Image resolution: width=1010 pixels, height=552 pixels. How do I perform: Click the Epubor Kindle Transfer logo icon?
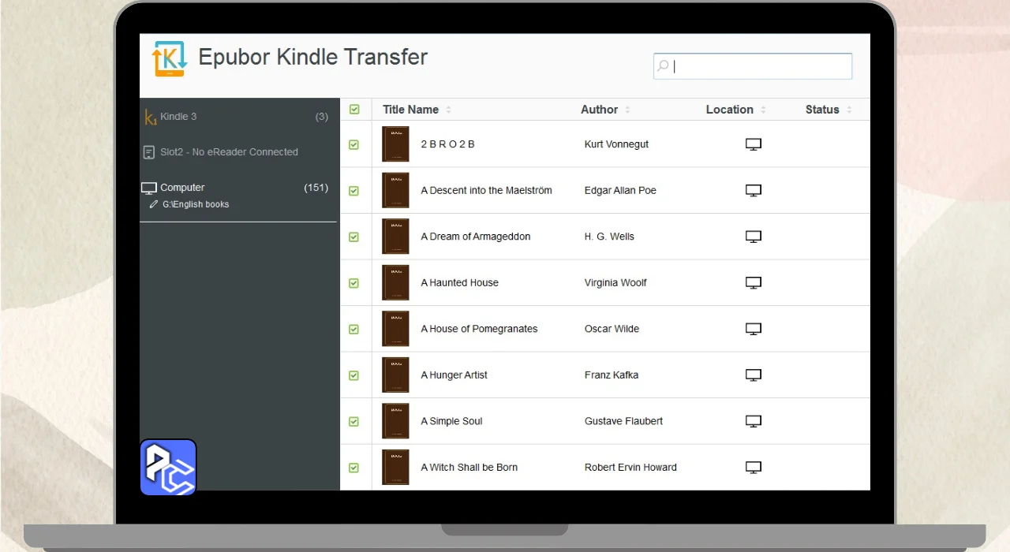[x=169, y=58]
